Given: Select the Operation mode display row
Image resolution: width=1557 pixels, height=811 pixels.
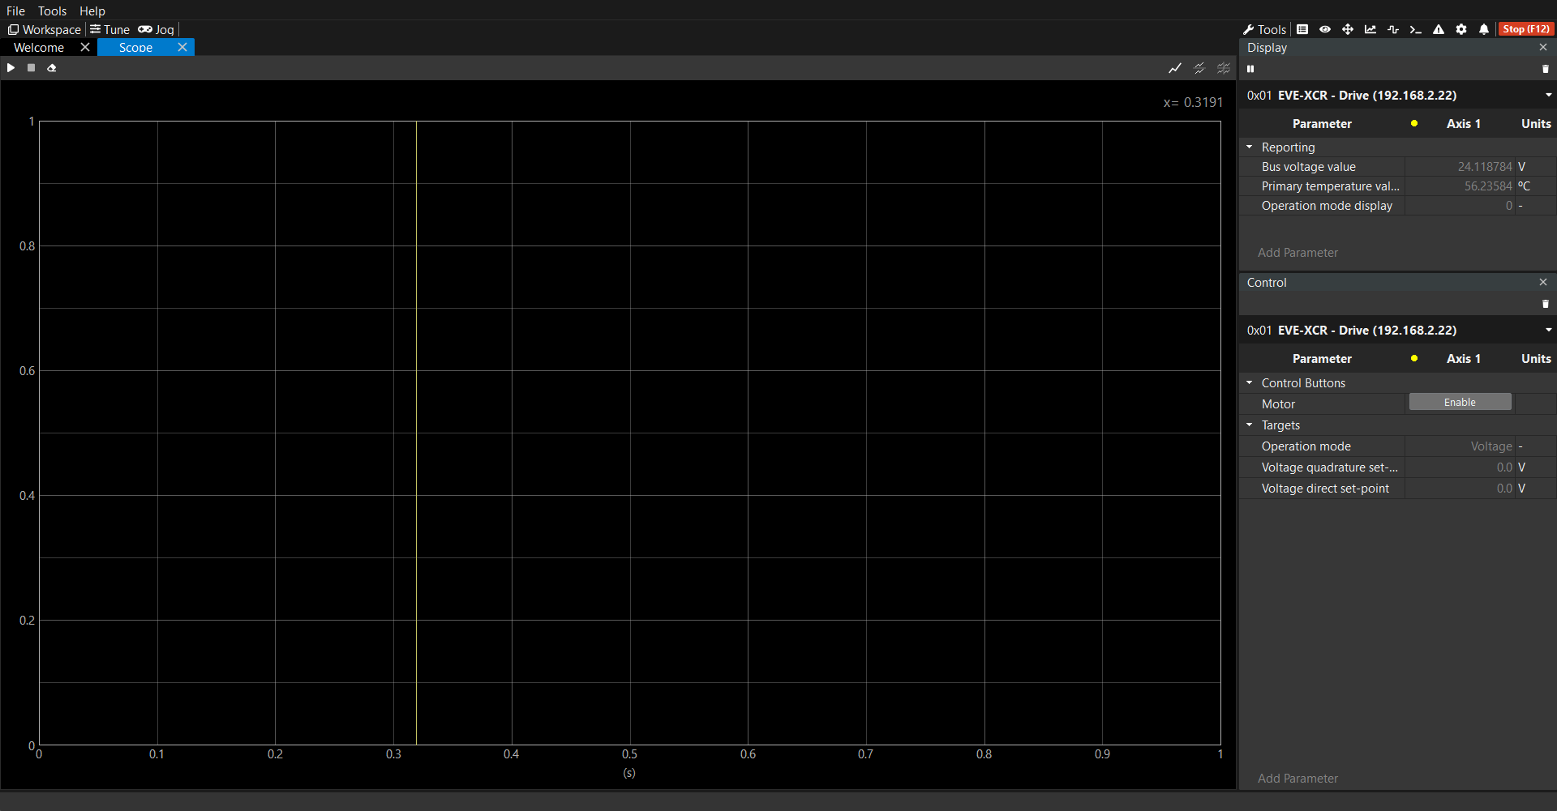Looking at the screenshot, I should 1397,206.
